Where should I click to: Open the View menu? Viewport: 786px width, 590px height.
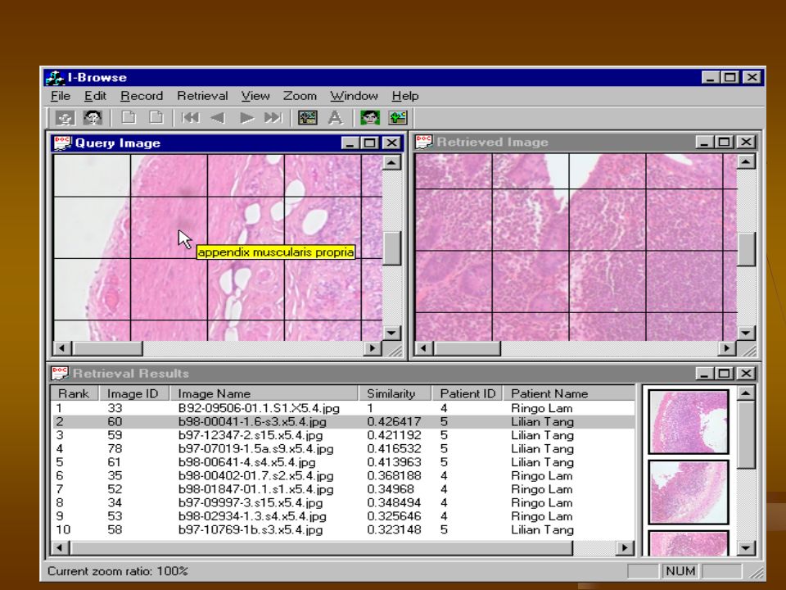point(255,96)
